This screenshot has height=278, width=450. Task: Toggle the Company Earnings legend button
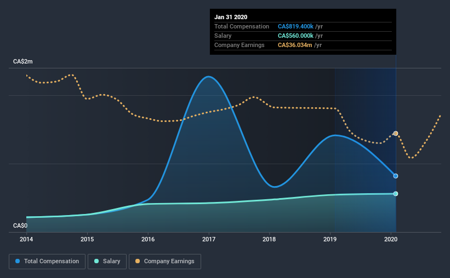click(165, 262)
